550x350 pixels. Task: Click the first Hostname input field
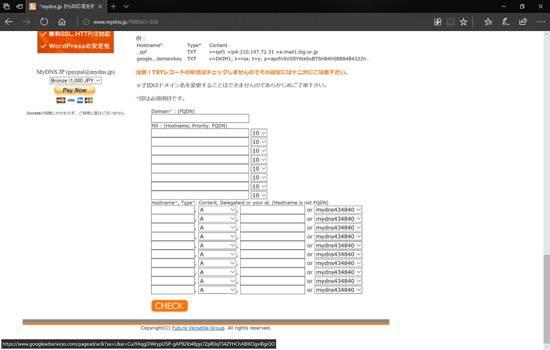point(173,210)
